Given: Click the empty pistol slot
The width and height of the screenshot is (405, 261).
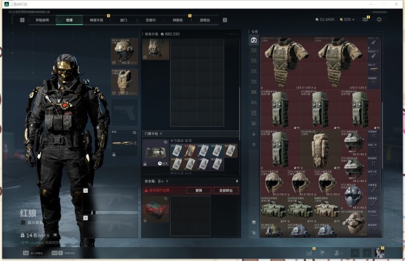Looking at the screenshot, I should pos(125,113).
